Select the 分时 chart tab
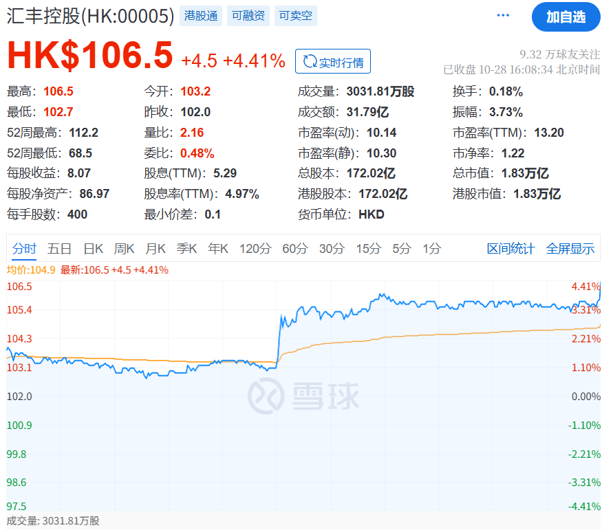This screenshot has width=613, height=530. pyautogui.click(x=23, y=249)
